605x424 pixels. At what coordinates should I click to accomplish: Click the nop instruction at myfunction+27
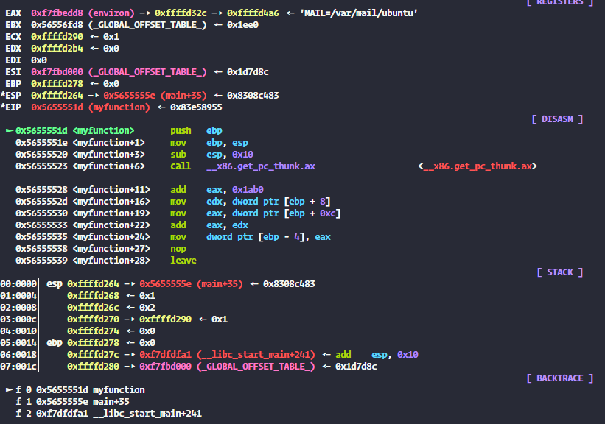pos(178,249)
